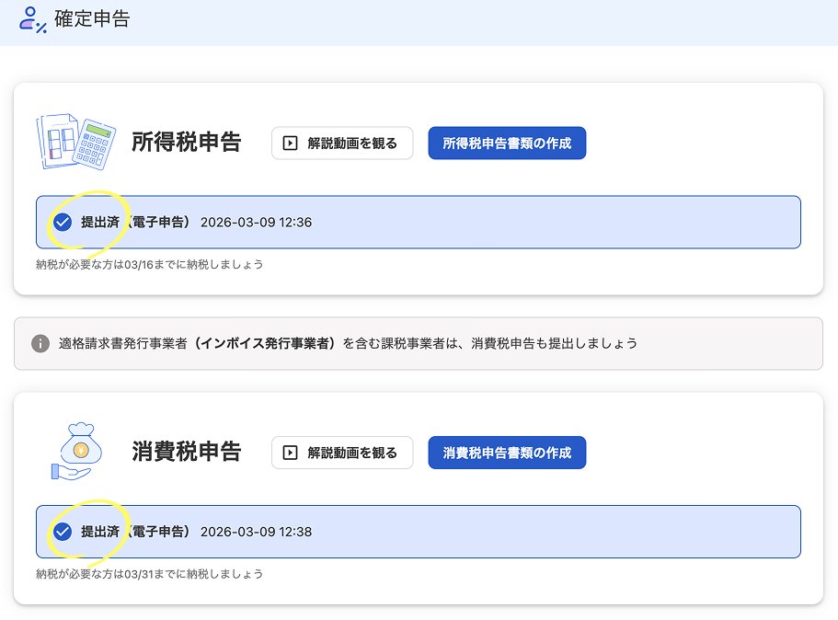838x620 pixels.
Task: Click the 適格請求書発行事業者 notice text
Action: coord(348,343)
